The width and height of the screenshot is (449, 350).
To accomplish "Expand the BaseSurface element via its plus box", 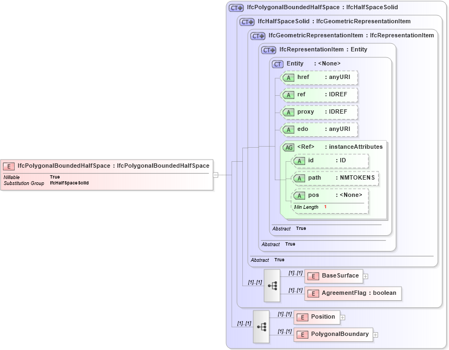I will pos(366,276).
